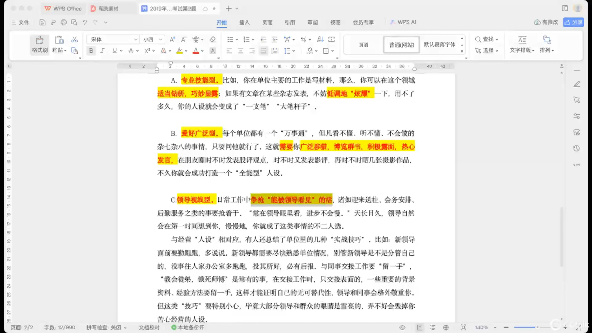Switch to the 插入 ribbon tab
Screen dimensions: 592x333
245,22
